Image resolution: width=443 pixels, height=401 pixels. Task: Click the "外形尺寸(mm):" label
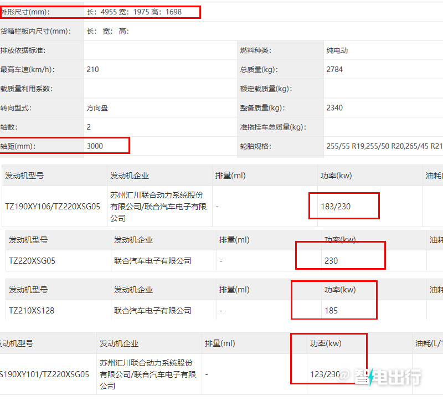tap(25, 12)
